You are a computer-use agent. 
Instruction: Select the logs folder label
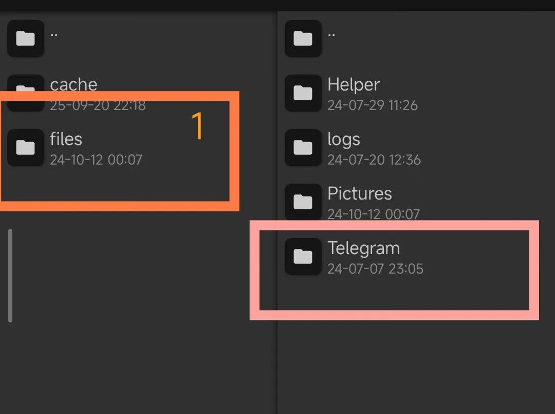coord(344,140)
